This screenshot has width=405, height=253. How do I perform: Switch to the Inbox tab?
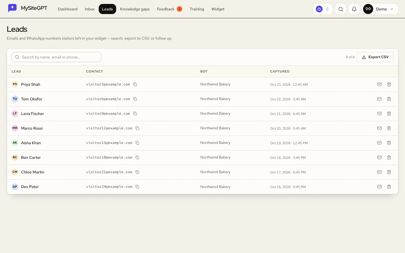click(x=90, y=9)
